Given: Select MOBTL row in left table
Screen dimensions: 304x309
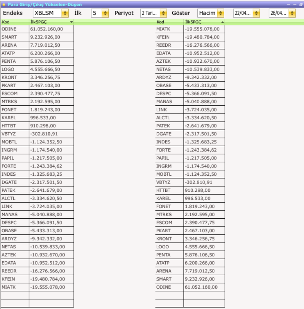Looking at the screenshot, I should (37, 142).
